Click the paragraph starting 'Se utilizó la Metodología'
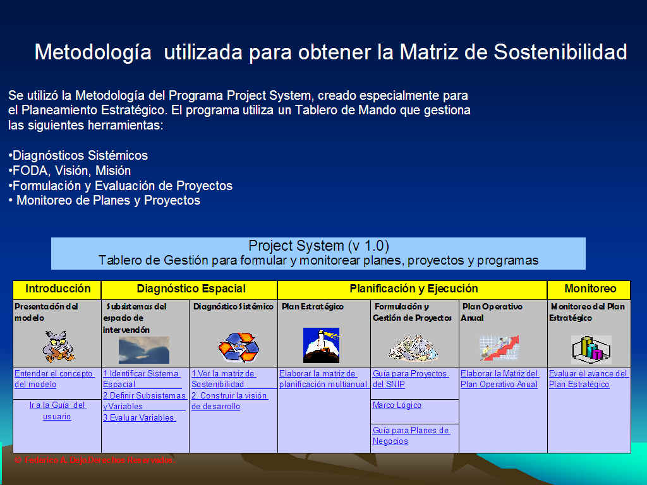 [239, 110]
